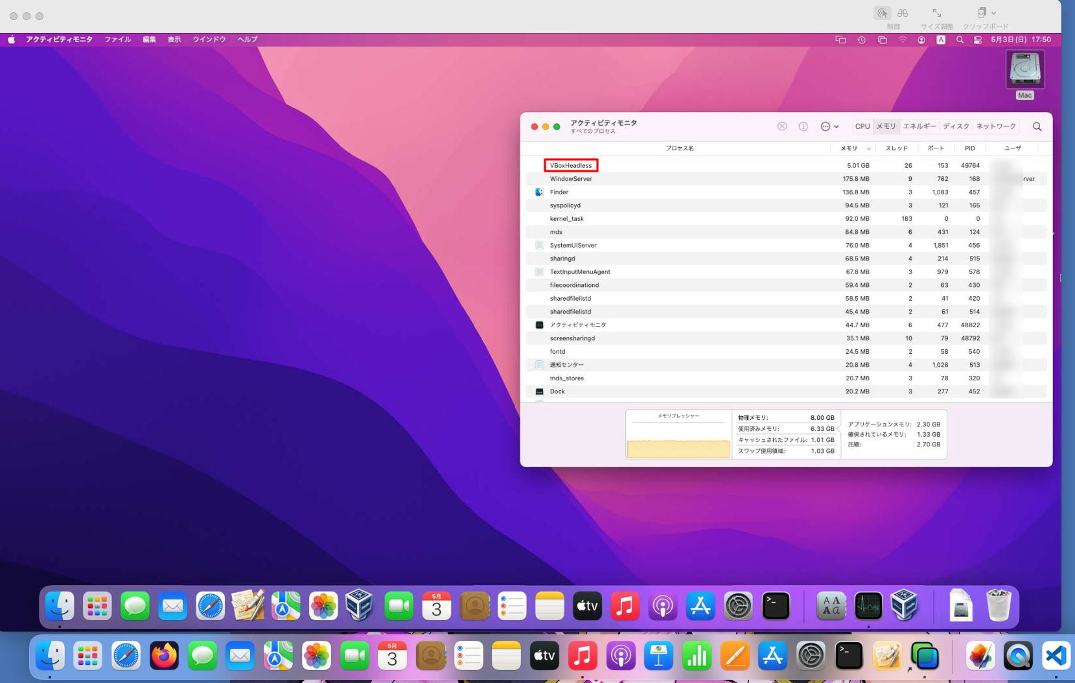Image resolution: width=1075 pixels, height=683 pixels.
Task: Switch to the ディスク tab
Action: (956, 126)
